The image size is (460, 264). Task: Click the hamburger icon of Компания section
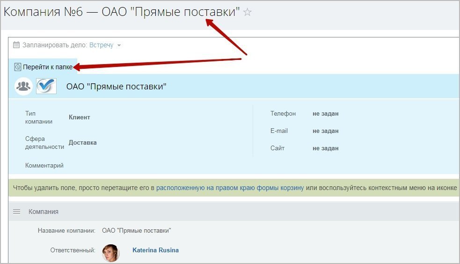pyautogui.click(x=17, y=212)
